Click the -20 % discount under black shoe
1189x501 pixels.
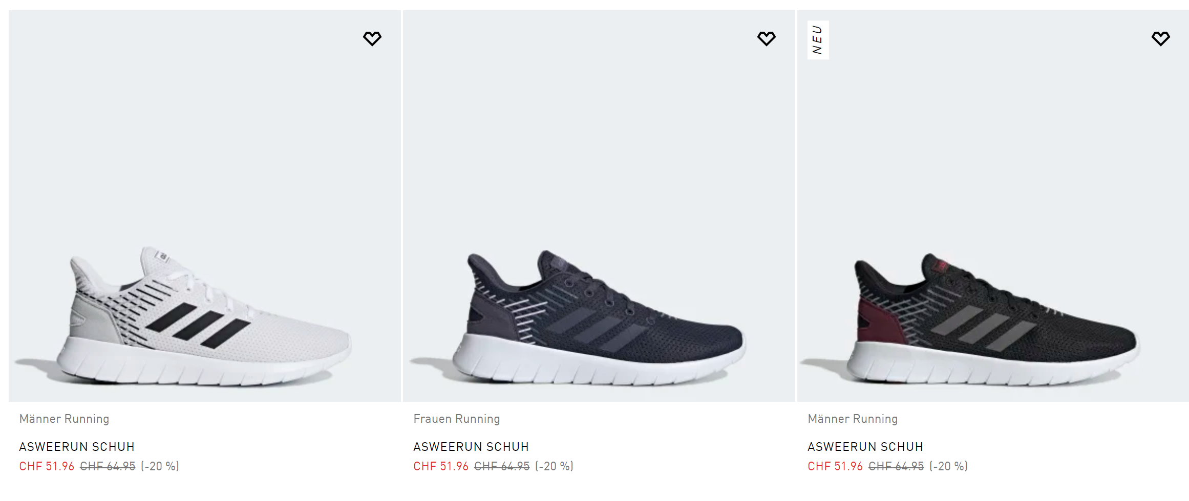[948, 466]
